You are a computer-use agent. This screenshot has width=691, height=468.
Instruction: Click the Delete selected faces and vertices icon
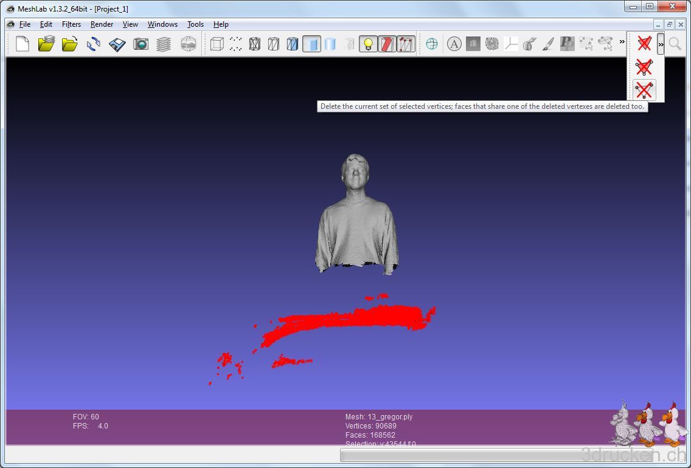[x=644, y=67]
